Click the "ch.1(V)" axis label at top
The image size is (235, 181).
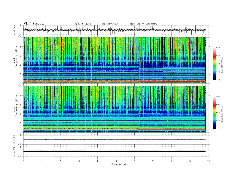14,30
